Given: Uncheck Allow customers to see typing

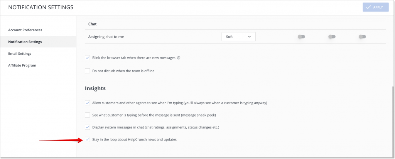Looking at the screenshot, I should (88, 103).
